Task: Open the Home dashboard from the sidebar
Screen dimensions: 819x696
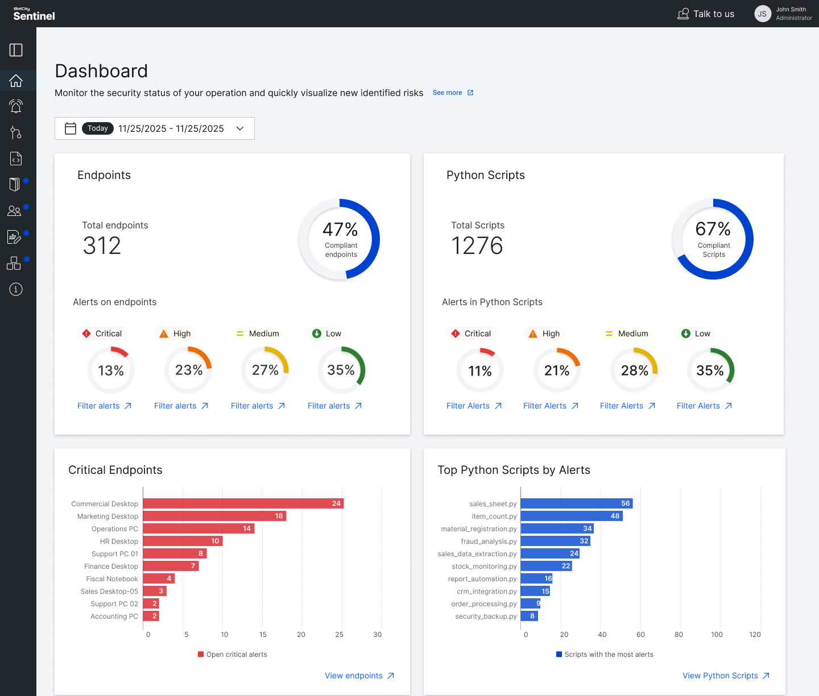Action: pyautogui.click(x=16, y=81)
